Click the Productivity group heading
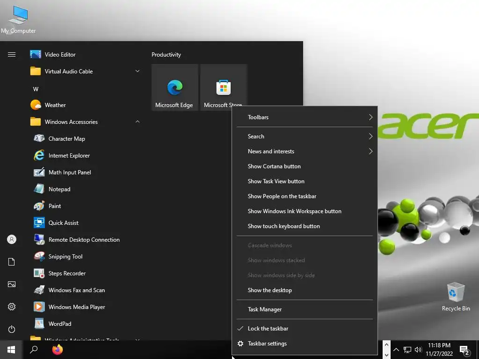Viewport: 479px width, 359px height. tap(166, 55)
